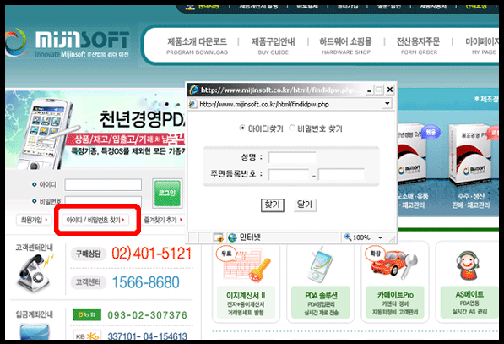The image size is (504, 344).
Task: Click the 아이디 / 비밀번호 찾기 link
Action: coord(95,220)
